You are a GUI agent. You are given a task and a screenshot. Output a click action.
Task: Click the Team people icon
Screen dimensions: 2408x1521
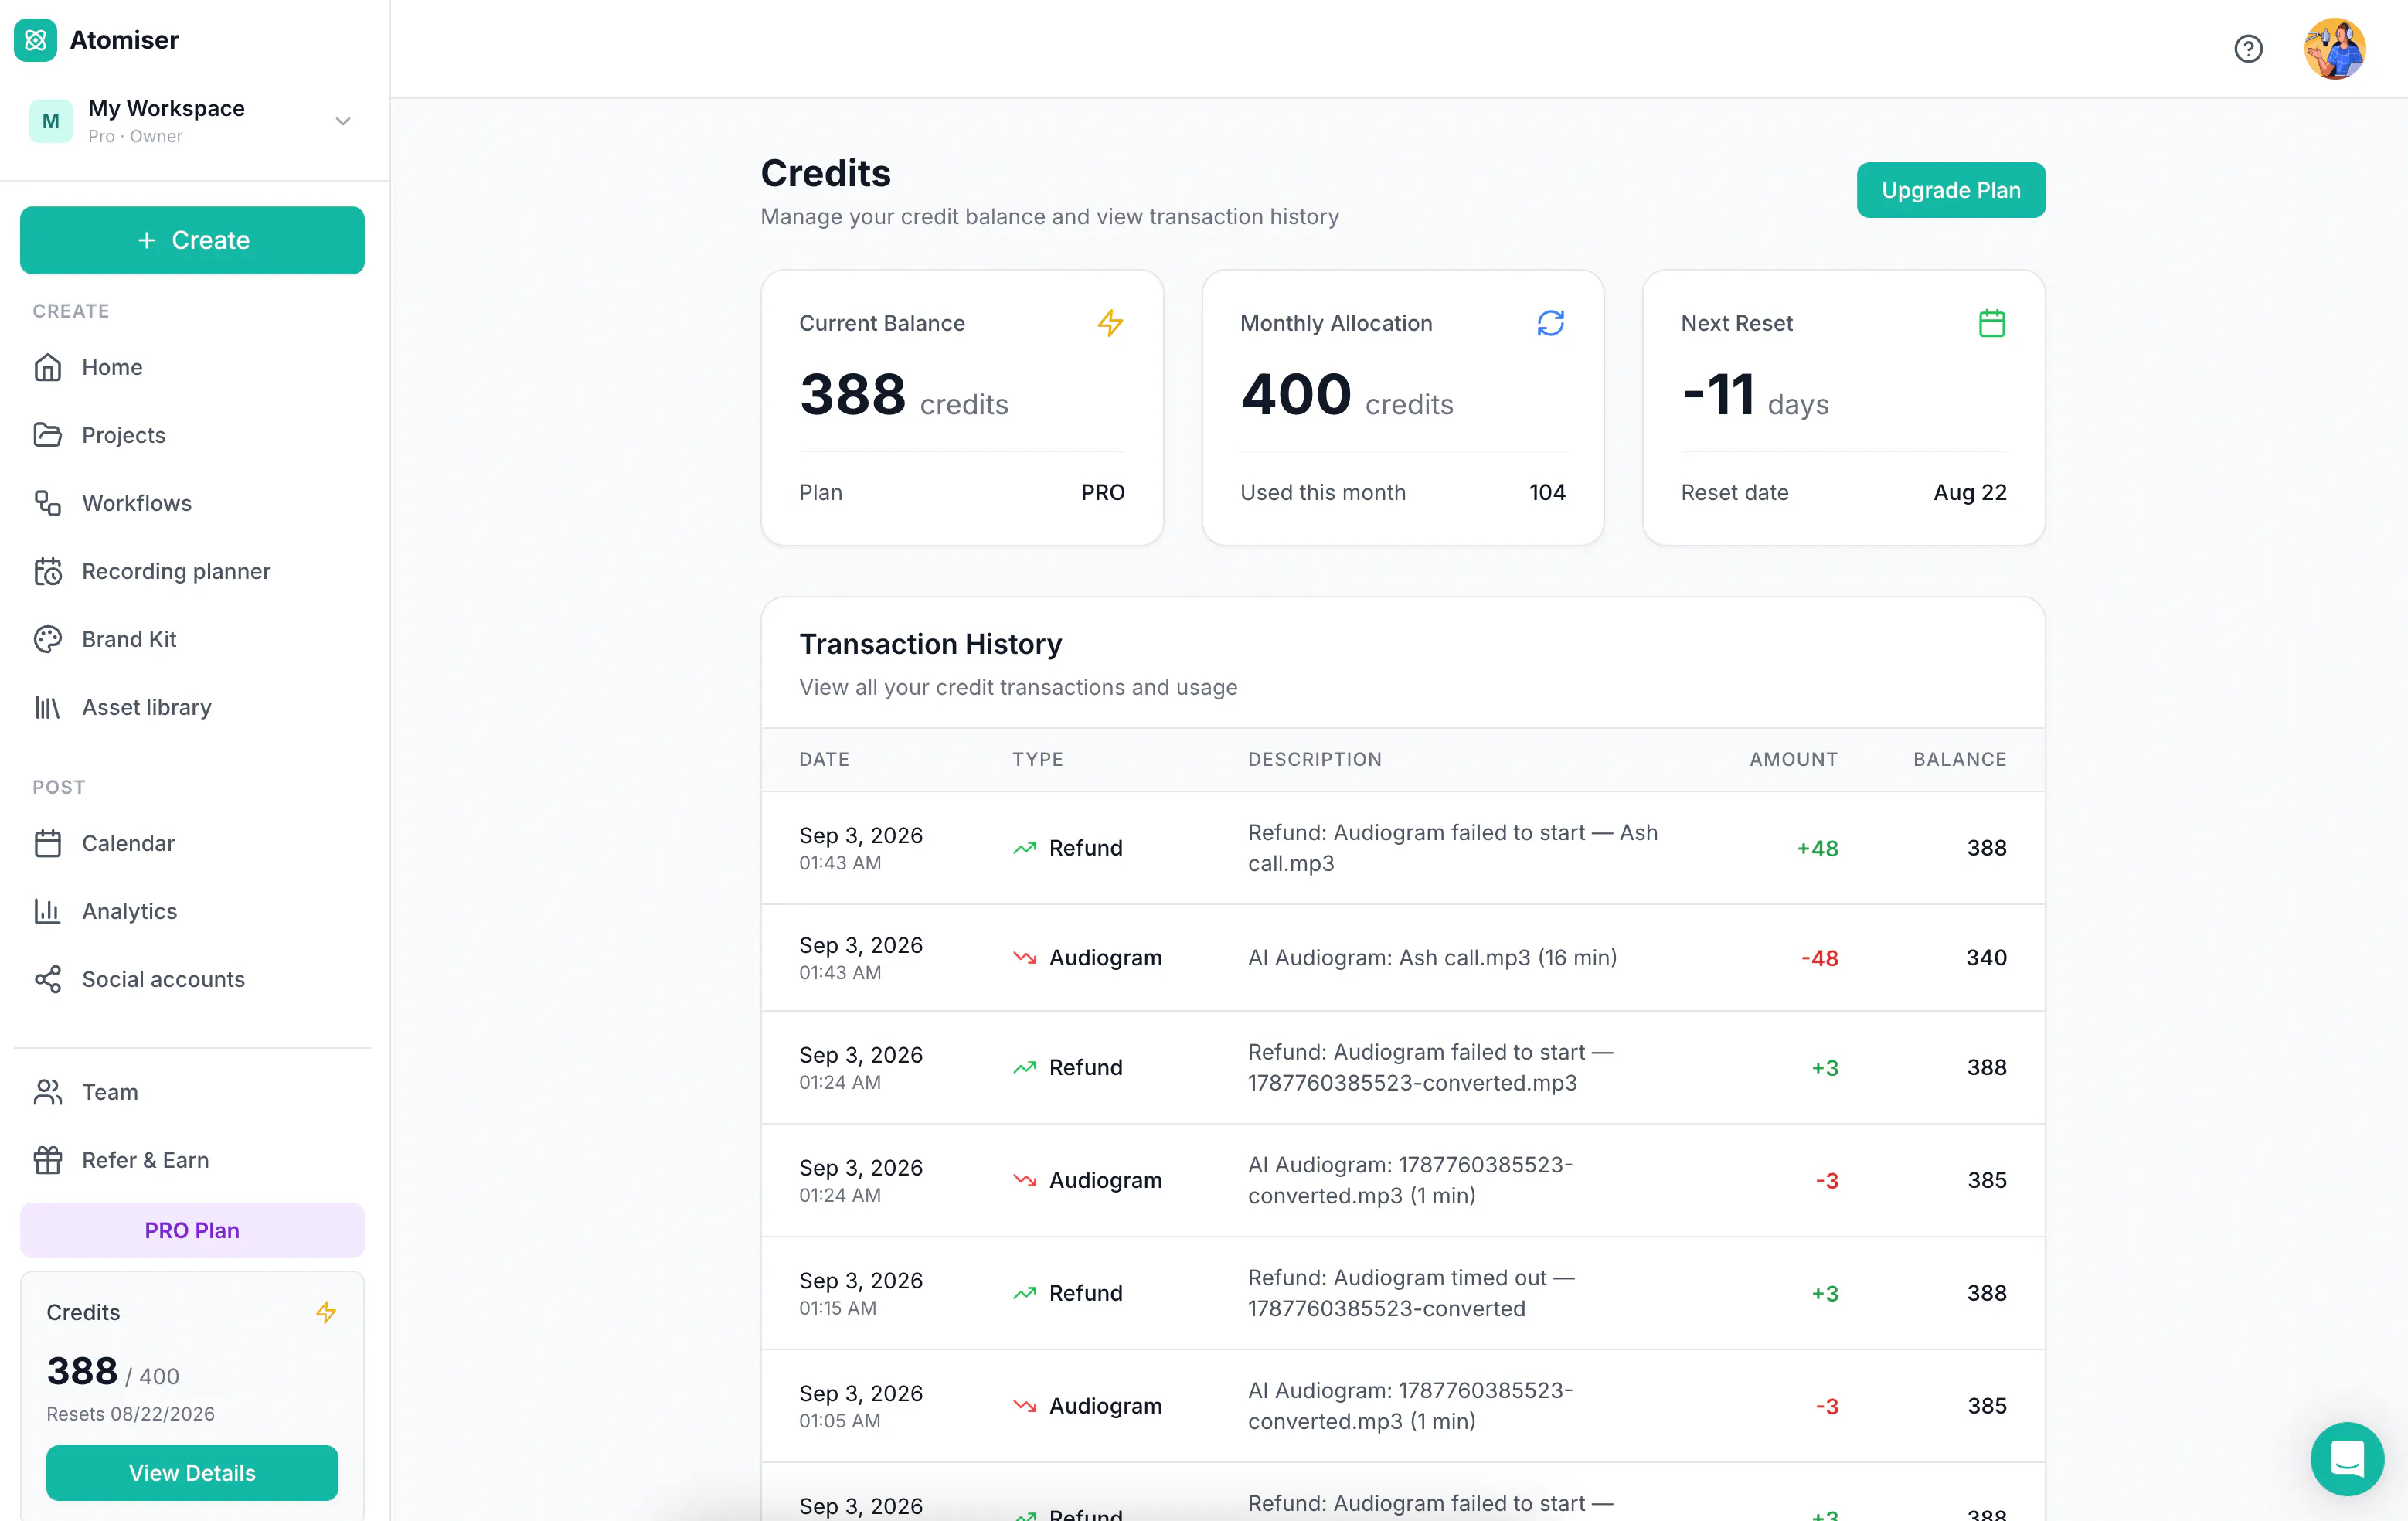[48, 1092]
